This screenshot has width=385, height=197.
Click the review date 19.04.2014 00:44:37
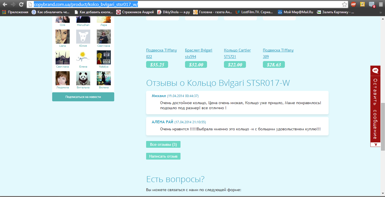coord(183,96)
